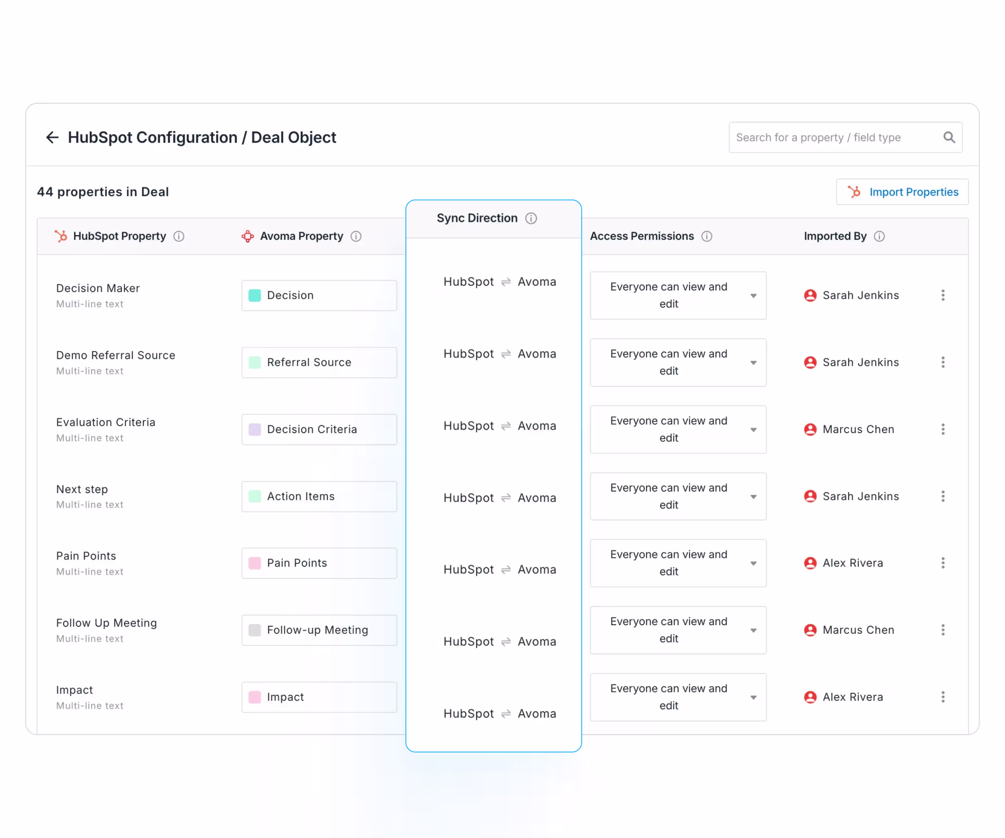The height and width of the screenshot is (838, 1005).
Task: Click the HubSpot Property info icon
Action: pos(178,236)
